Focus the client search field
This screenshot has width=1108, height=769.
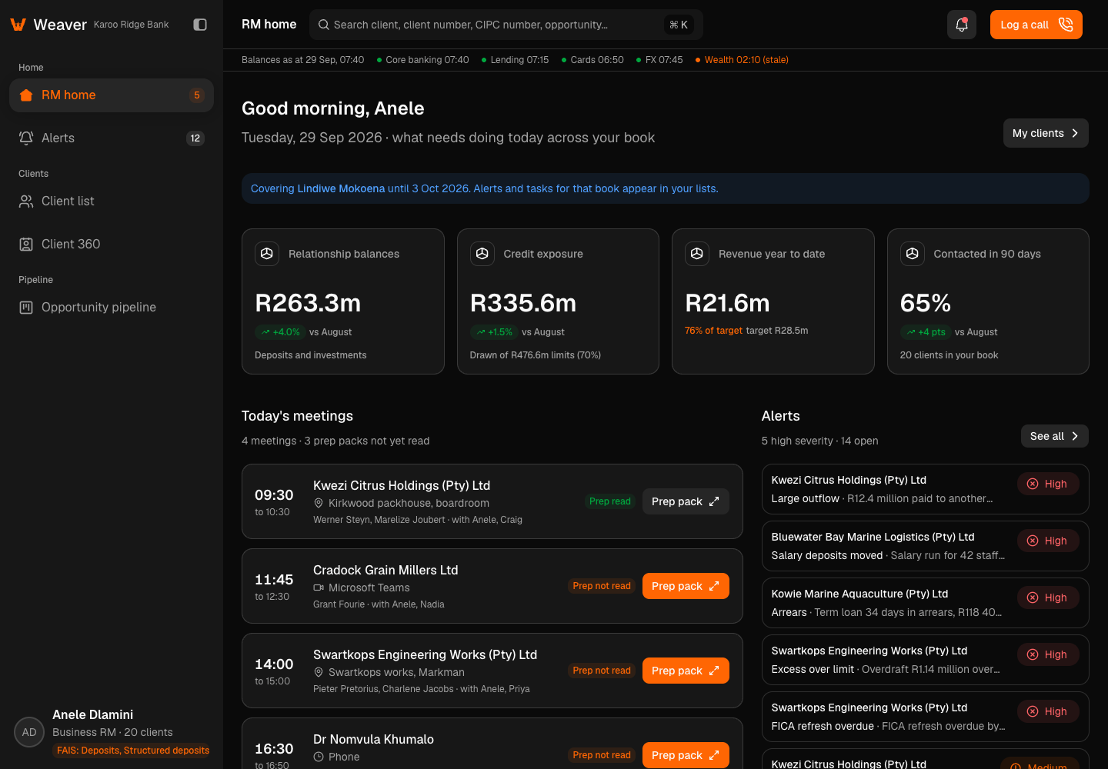[x=506, y=25]
